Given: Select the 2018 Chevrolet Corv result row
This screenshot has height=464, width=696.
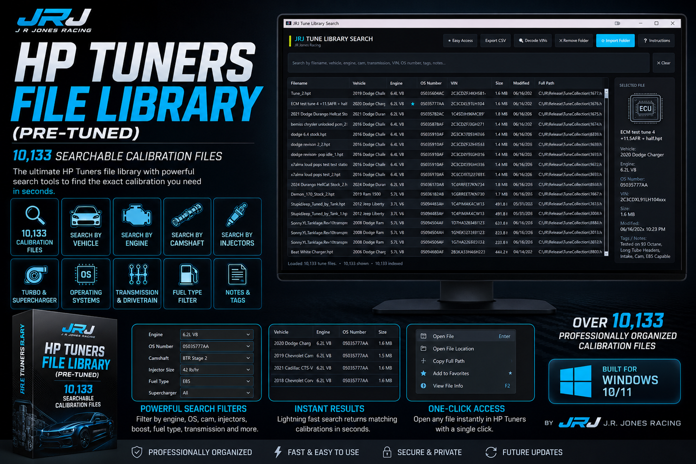Looking at the screenshot, I should [x=334, y=380].
